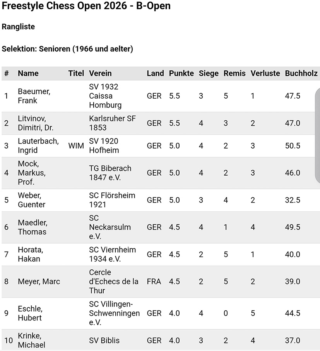Click player name Meyer, Marc
The image size is (320, 351).
tap(39, 281)
